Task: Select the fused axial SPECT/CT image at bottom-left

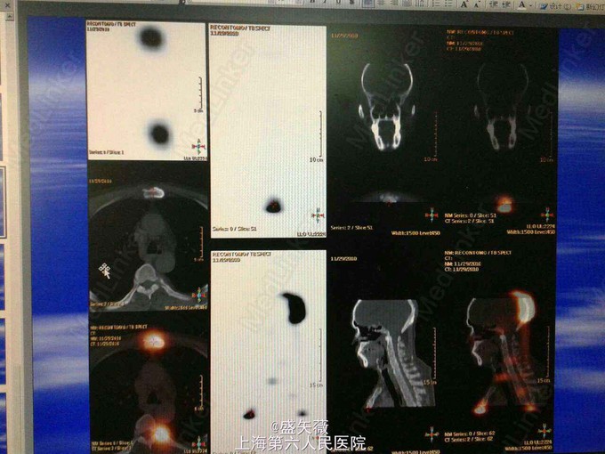Action: click(x=147, y=385)
